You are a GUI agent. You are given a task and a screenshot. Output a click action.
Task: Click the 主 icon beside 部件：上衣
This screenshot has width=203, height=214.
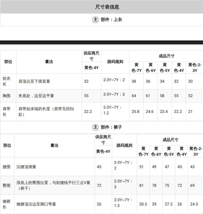click(x=95, y=20)
